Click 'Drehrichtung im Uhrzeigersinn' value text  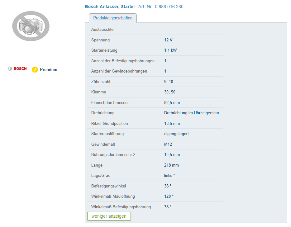click(191, 113)
